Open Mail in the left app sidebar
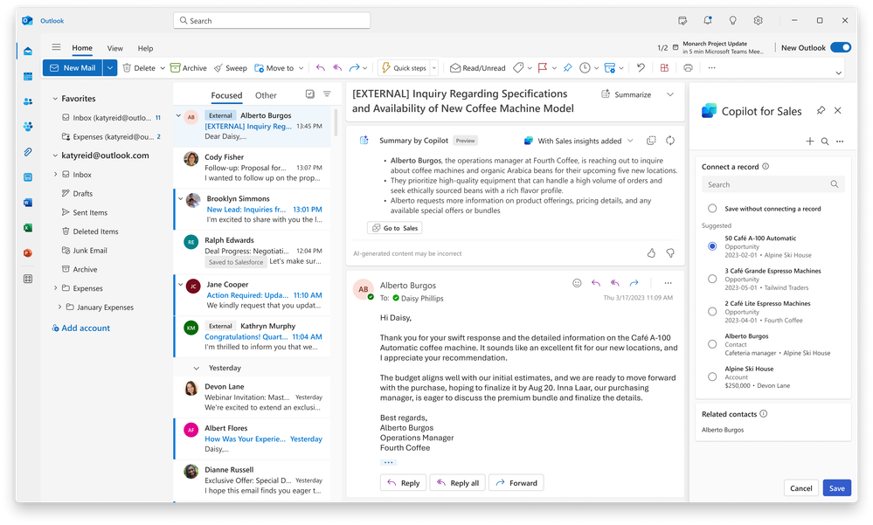Screen dimensions: 873x525 tap(28, 52)
